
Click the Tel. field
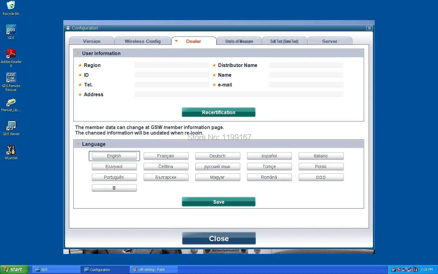[x=172, y=85]
